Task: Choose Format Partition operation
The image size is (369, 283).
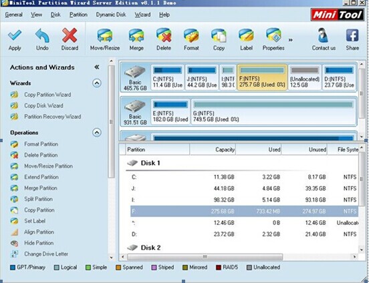Action: point(41,144)
